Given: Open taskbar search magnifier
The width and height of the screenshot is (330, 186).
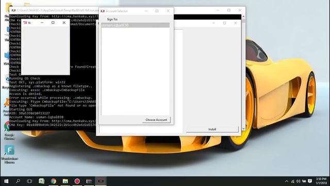Looking at the screenshot, I should click(18, 181).
